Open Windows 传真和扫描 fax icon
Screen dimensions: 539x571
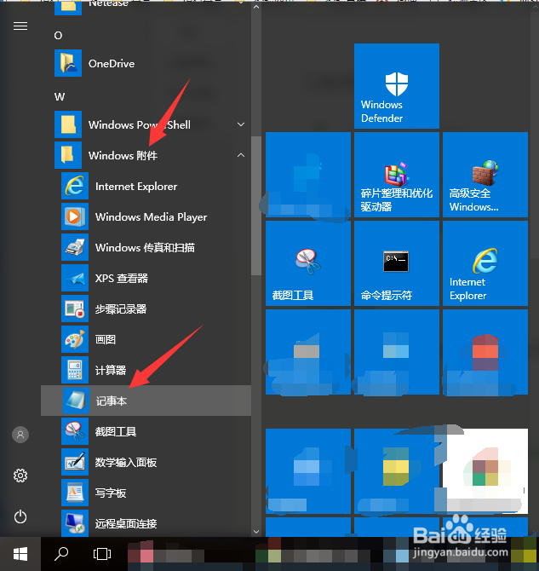click(75, 247)
